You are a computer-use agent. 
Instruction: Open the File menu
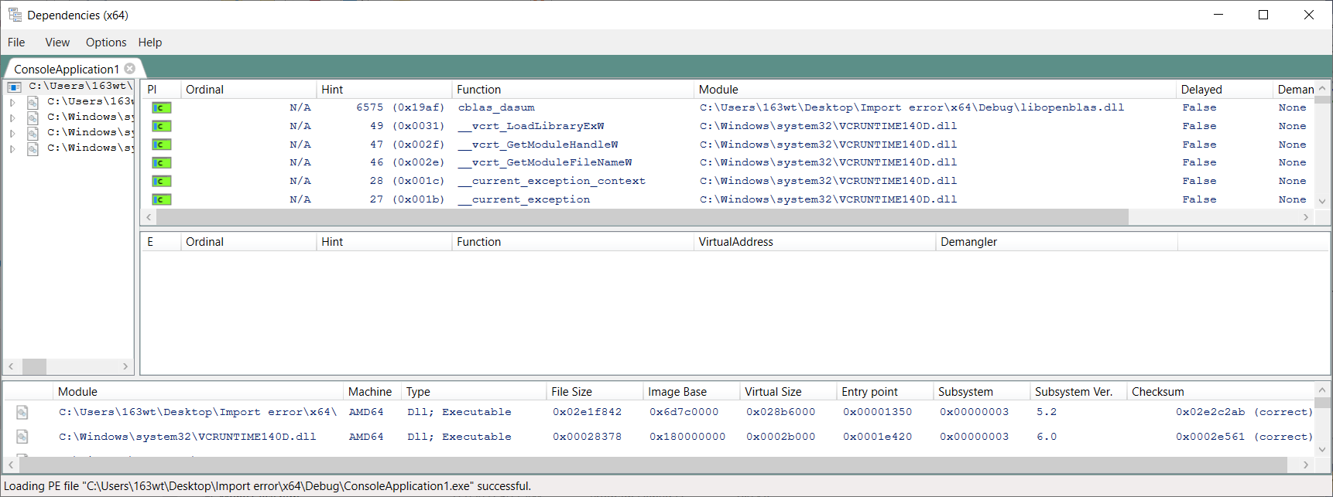click(x=16, y=43)
